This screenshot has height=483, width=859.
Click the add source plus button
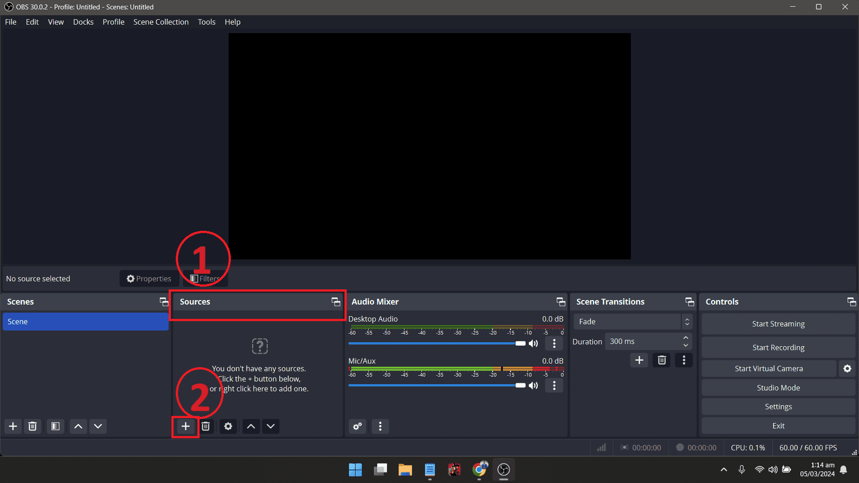point(185,426)
